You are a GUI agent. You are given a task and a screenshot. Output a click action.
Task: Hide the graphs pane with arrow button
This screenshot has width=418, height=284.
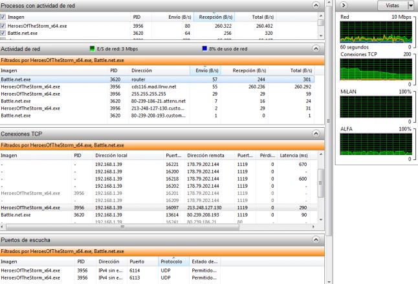(344, 5)
